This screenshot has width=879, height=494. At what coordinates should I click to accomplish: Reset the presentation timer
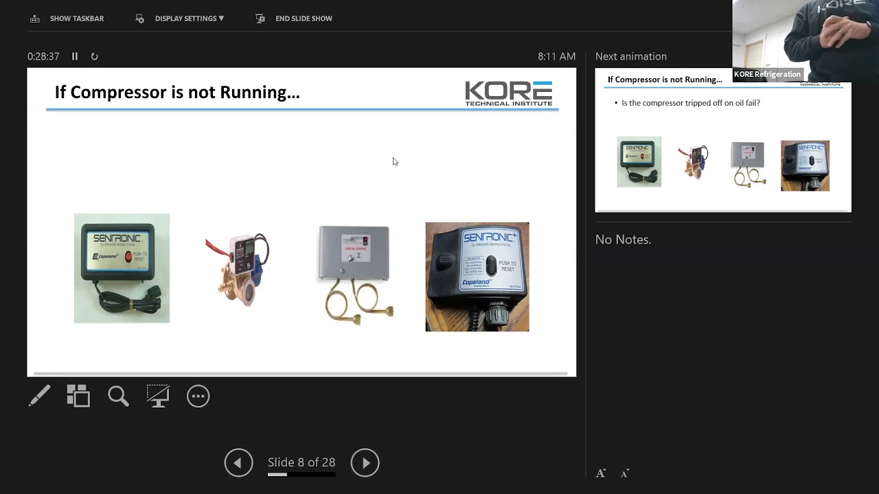click(94, 56)
